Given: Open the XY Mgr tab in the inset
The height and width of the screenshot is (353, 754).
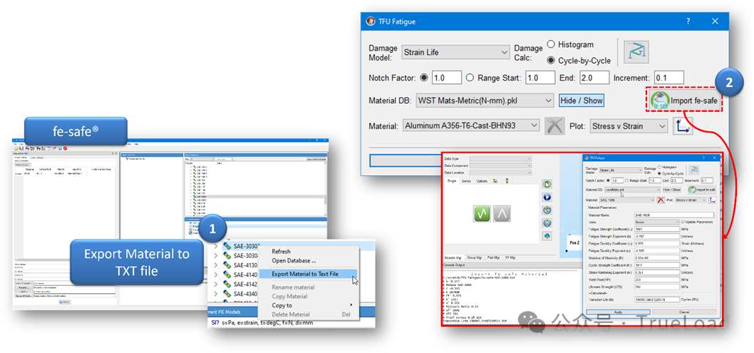Looking at the screenshot, I should coord(510,257).
